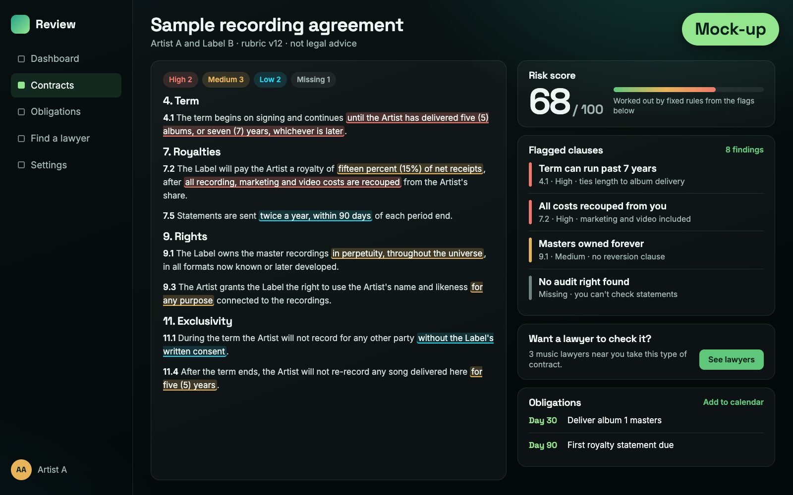Click the '8 findings' count

(744, 149)
